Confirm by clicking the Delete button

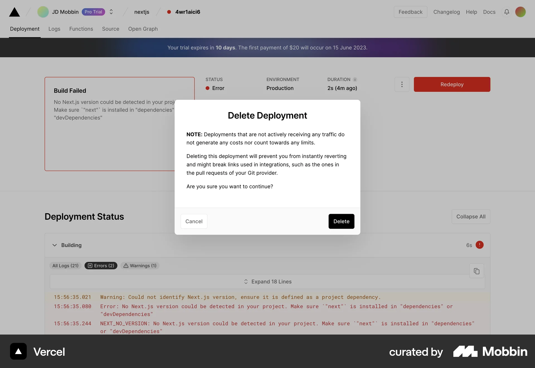coord(341,221)
